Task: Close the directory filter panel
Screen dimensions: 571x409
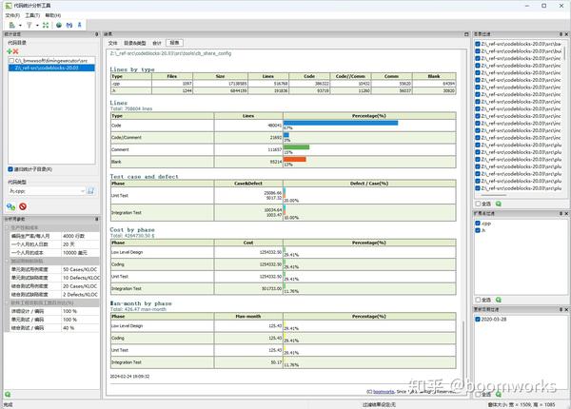Action: [566, 34]
